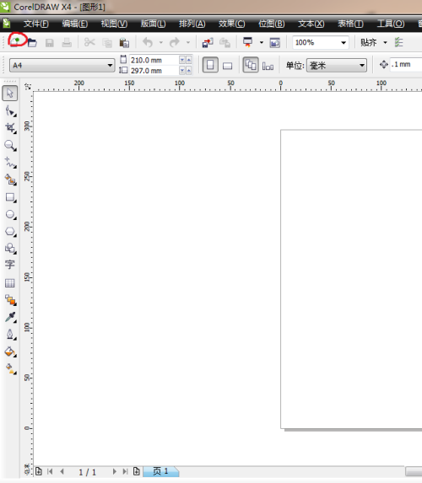The width and height of the screenshot is (422, 483).
Task: Expand the units dropdown showing 毫米
Action: [x=337, y=65]
